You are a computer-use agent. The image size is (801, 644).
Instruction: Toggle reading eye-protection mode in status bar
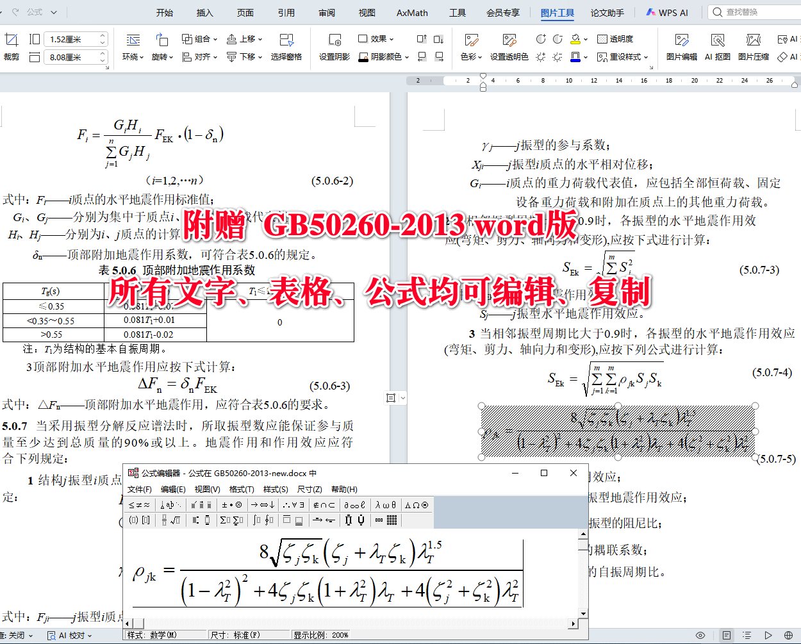point(700,636)
